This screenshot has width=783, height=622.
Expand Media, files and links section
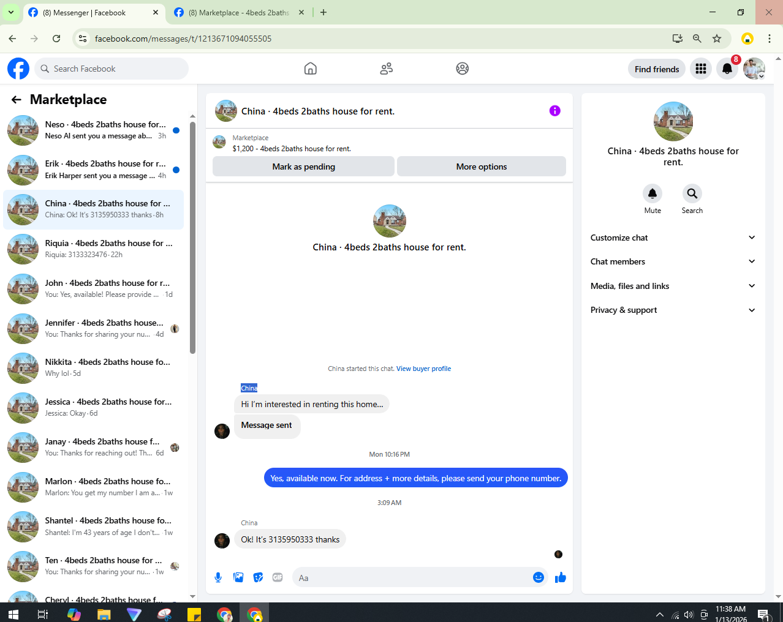(x=673, y=286)
